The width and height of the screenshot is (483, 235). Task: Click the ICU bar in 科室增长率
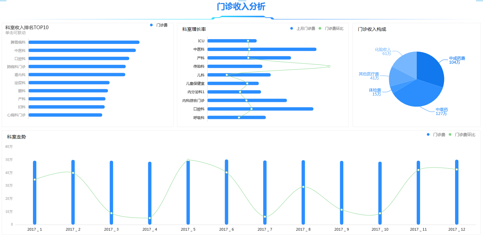(232, 41)
